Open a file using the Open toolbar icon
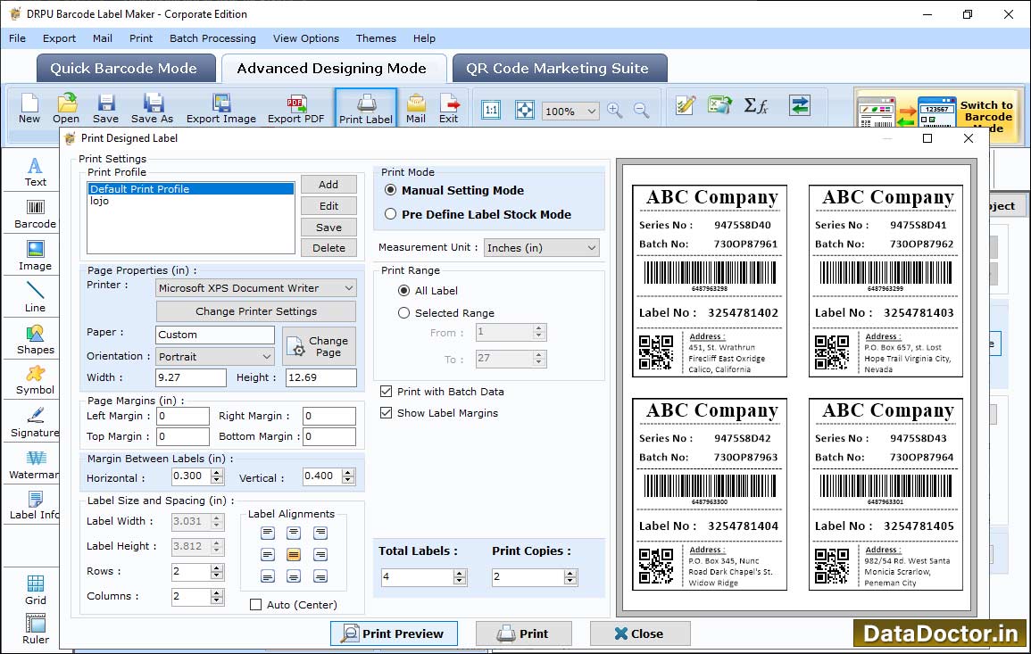 click(66, 109)
